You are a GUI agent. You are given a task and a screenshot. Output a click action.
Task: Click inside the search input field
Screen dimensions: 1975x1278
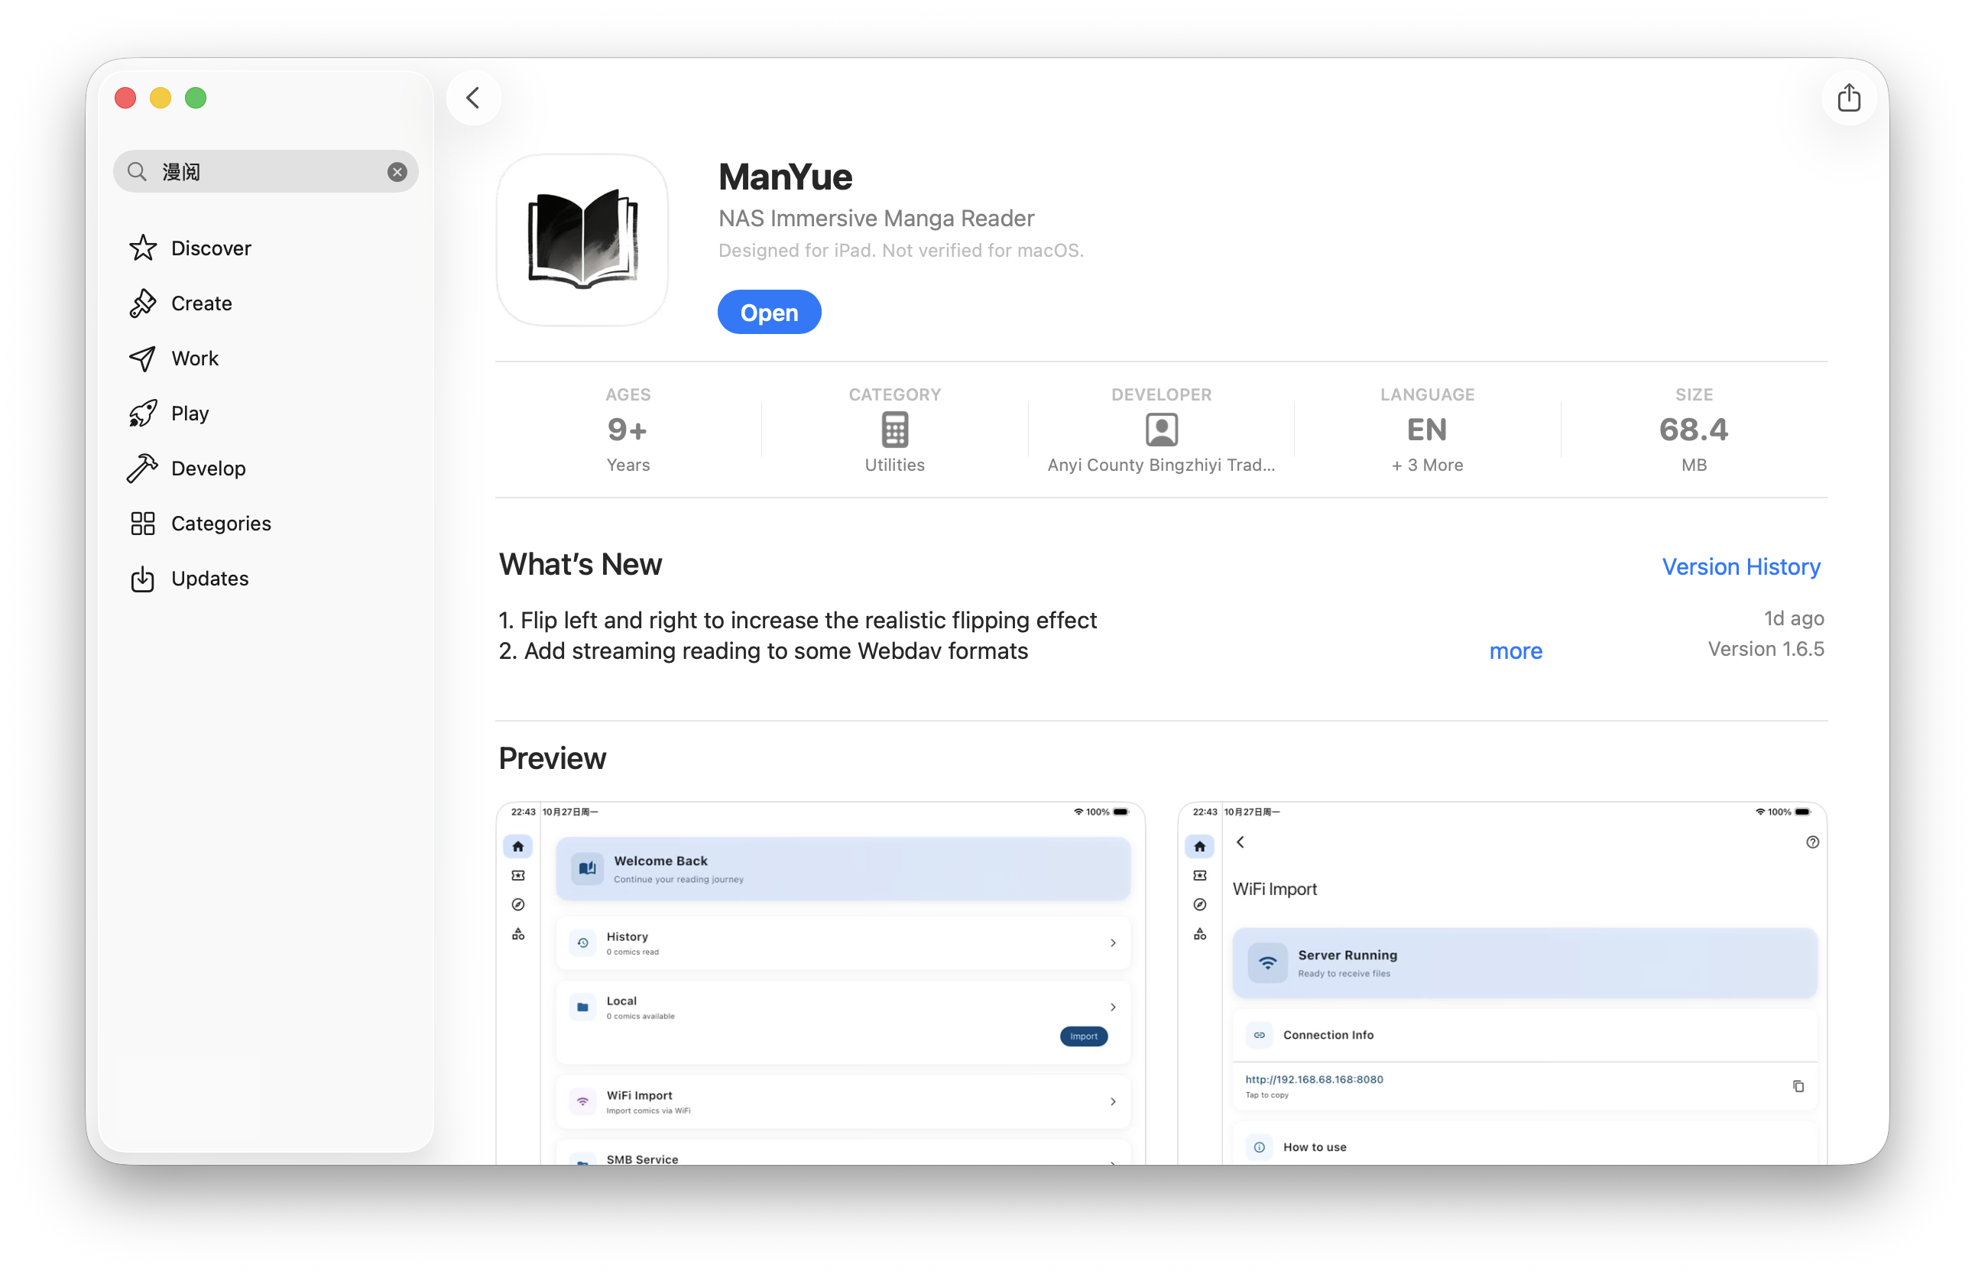(x=265, y=172)
